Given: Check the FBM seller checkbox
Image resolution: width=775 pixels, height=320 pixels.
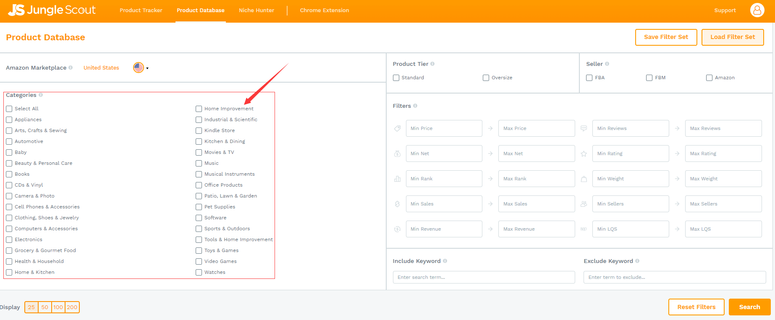Looking at the screenshot, I should [649, 78].
